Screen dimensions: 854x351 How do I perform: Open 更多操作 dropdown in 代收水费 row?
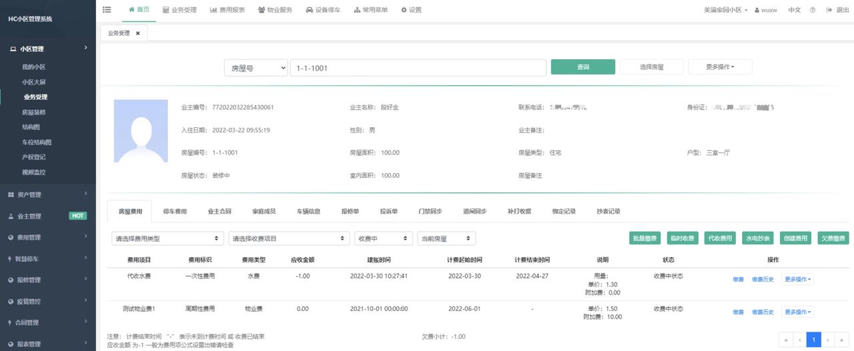pyautogui.click(x=798, y=279)
